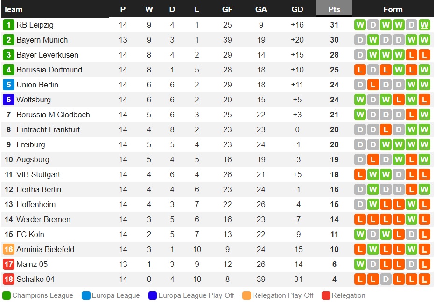This screenshot has width=435, height=302.
Task: Click the dark blue position 6 badge
Action: click(x=8, y=100)
